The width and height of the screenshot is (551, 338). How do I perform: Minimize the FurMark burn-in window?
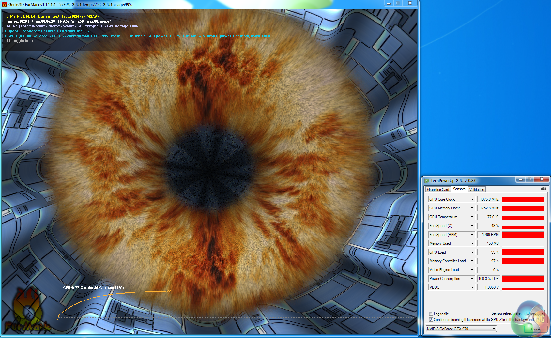coord(389,3)
